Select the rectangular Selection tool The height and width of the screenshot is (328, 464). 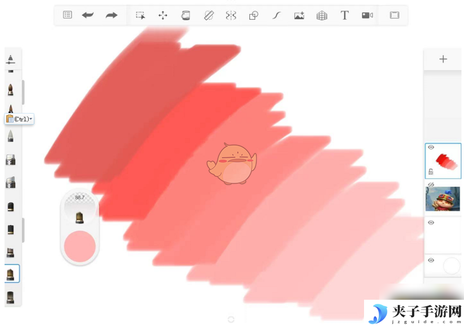[140, 15]
